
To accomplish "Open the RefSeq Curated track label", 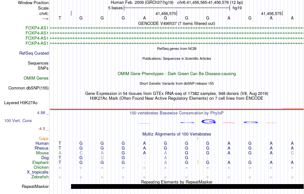I will pyautogui.click(x=34, y=53).
